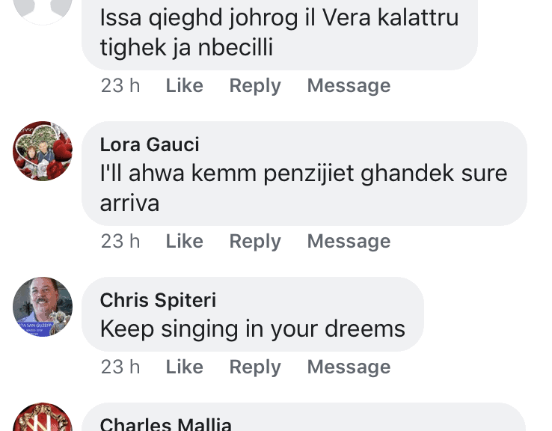
Task: Message Chris Spiteri from his comment
Action: pos(349,367)
